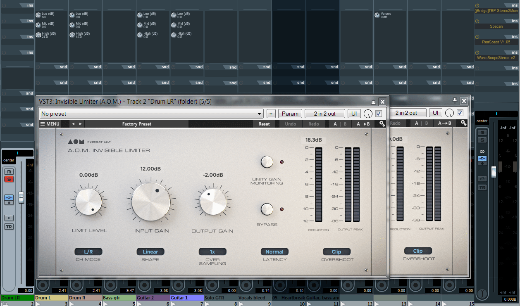Screen dimensions: 520x306
Task: Open the Specan plugin on master
Action: pos(496,26)
